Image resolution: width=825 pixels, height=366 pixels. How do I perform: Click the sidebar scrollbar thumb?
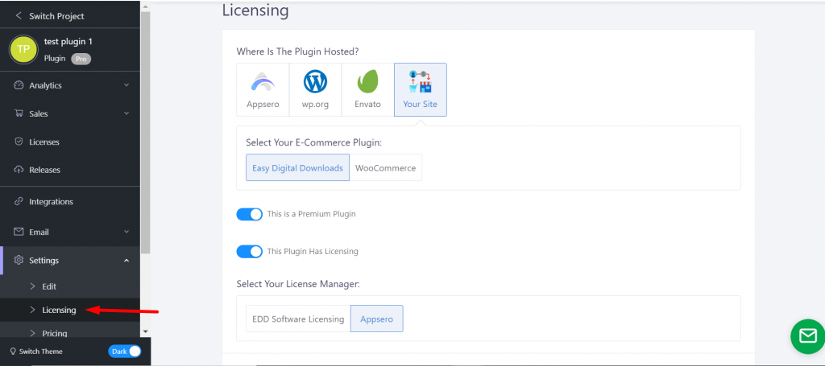click(146, 133)
